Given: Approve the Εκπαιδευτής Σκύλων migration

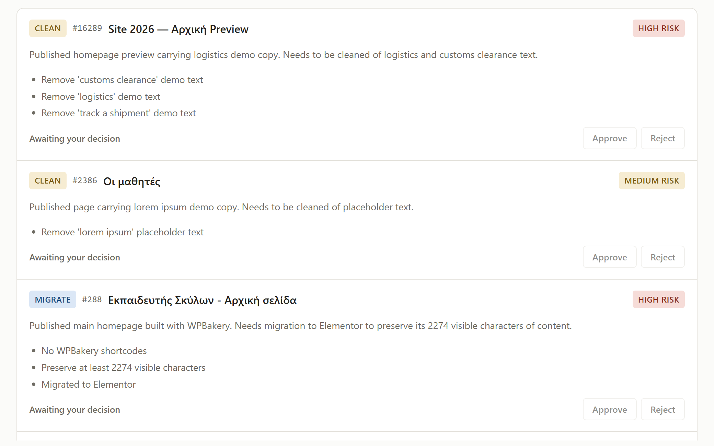Looking at the screenshot, I should pos(610,409).
